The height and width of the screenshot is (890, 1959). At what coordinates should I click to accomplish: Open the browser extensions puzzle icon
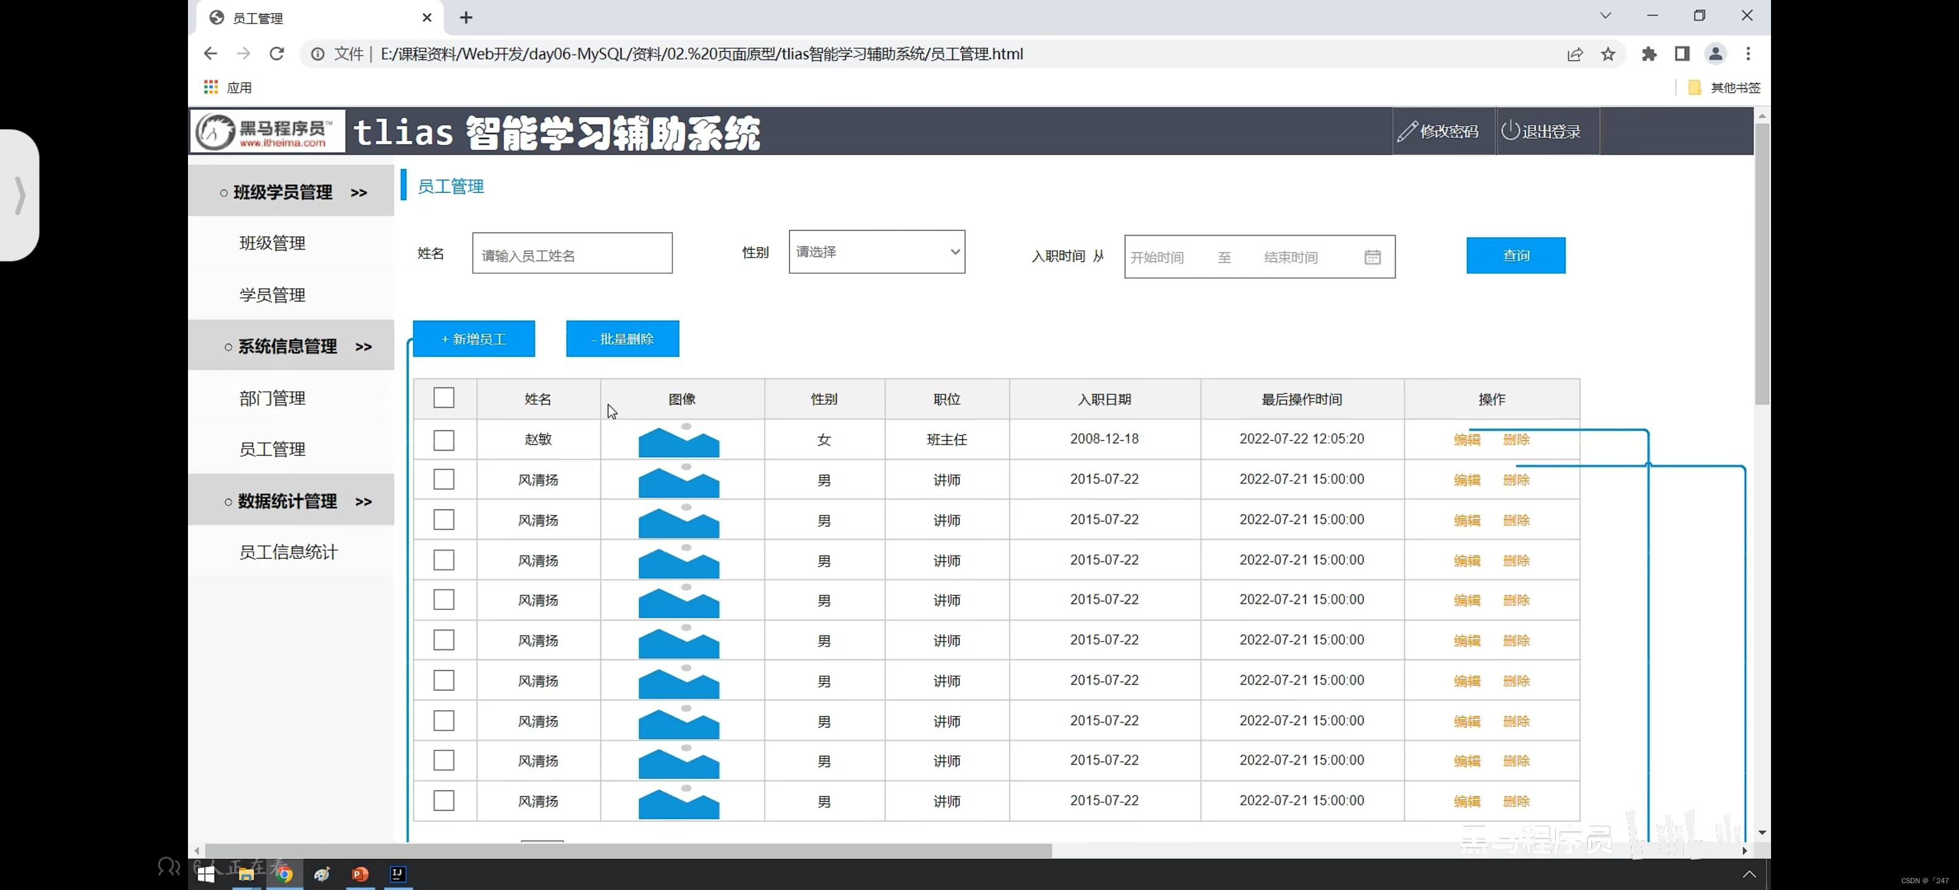1649,54
